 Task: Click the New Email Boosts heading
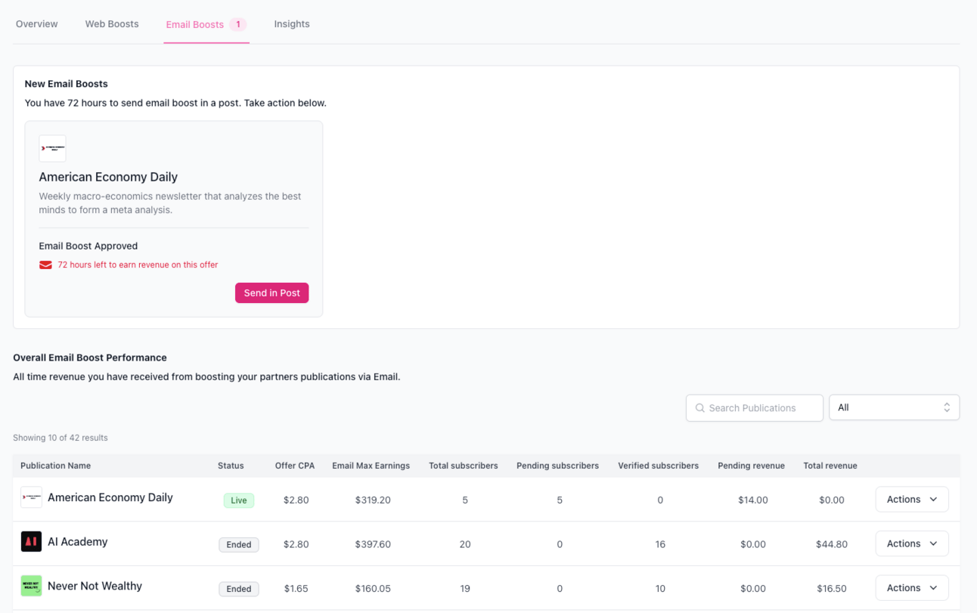tap(67, 84)
